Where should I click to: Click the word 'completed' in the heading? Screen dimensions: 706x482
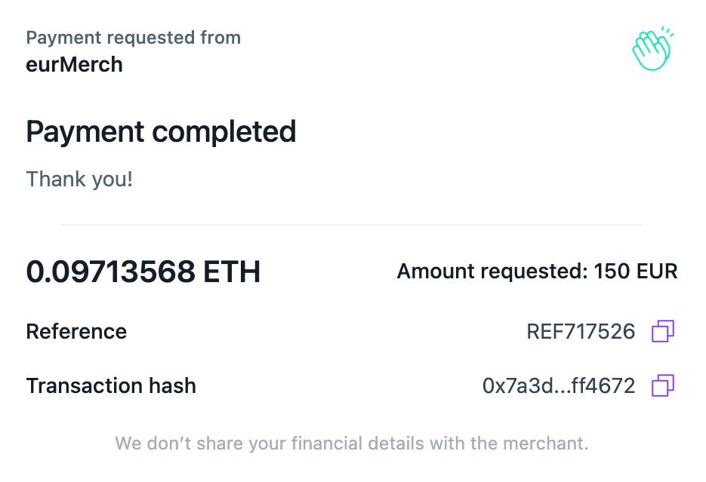tap(224, 132)
